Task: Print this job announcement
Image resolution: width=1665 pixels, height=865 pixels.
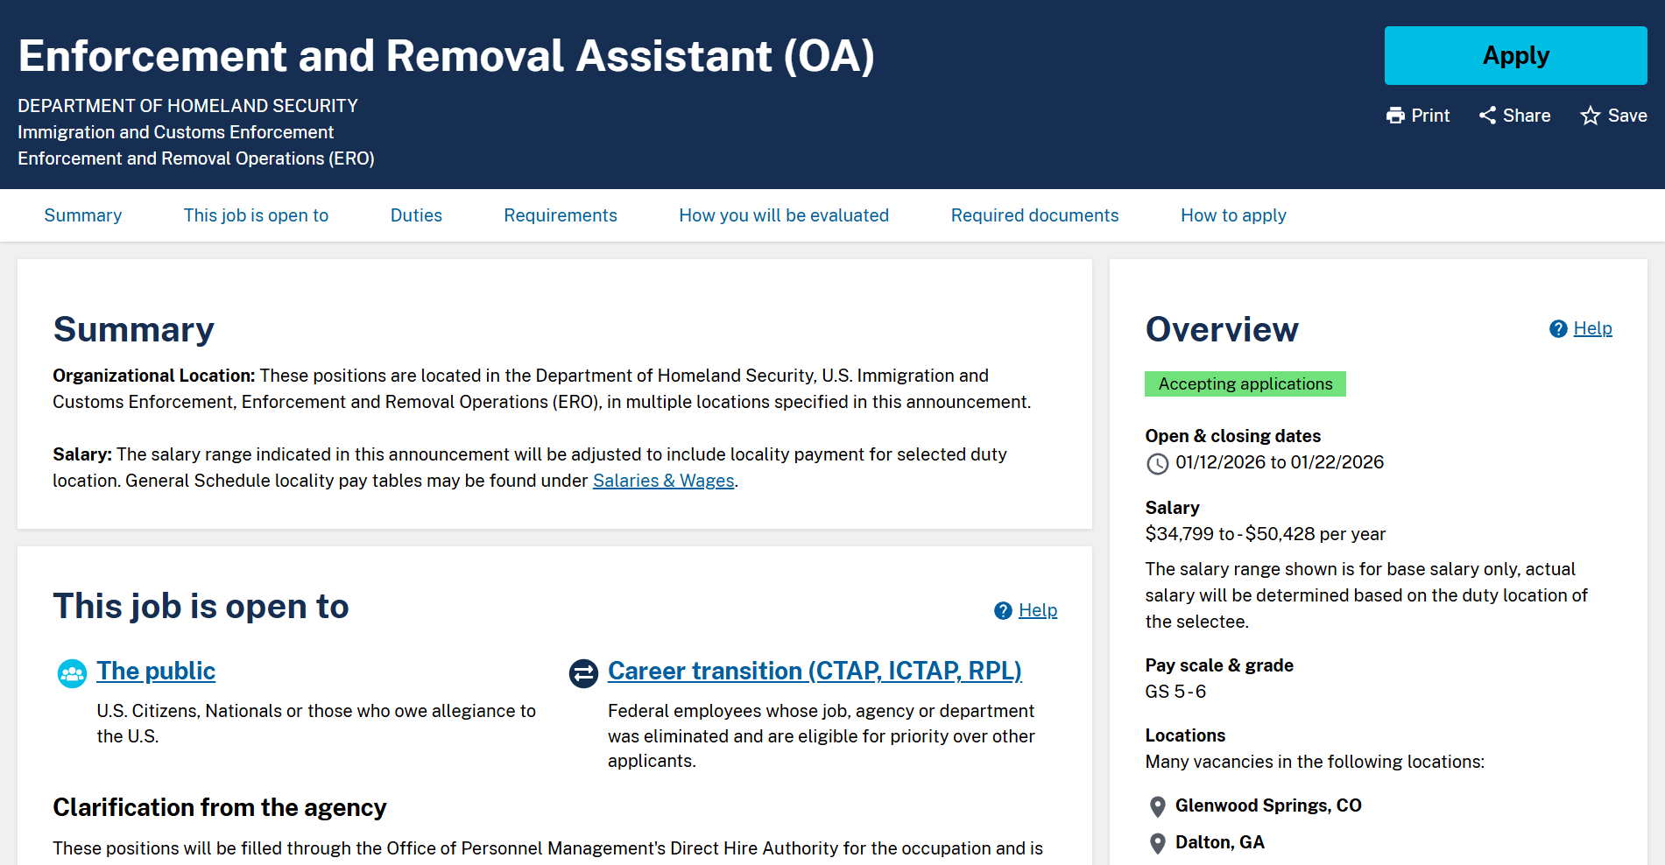Action: [x=1418, y=116]
